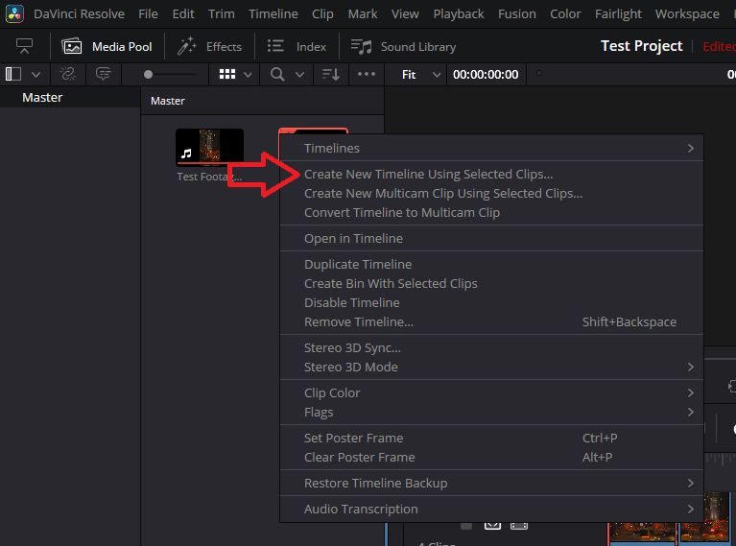The height and width of the screenshot is (546, 736).
Task: Toggle the bin list sidebar view
Action: pyautogui.click(x=13, y=74)
